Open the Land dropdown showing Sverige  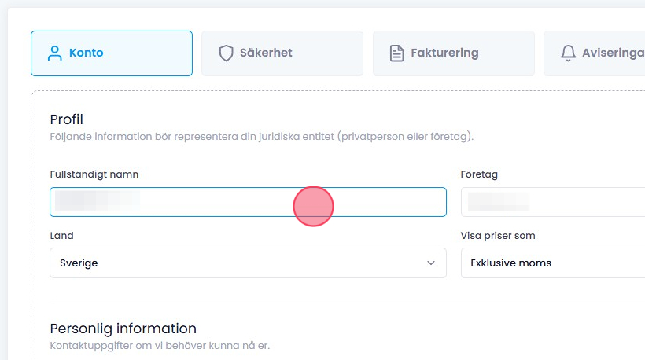coord(236,263)
